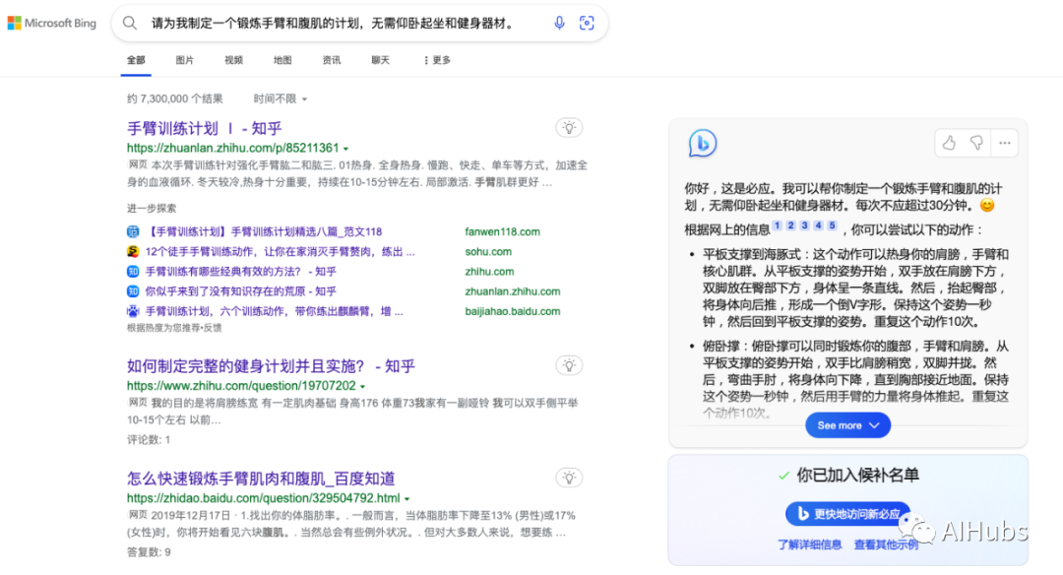The width and height of the screenshot is (1063, 575).
Task: Click the 进一步探索 heading
Action: (x=152, y=208)
